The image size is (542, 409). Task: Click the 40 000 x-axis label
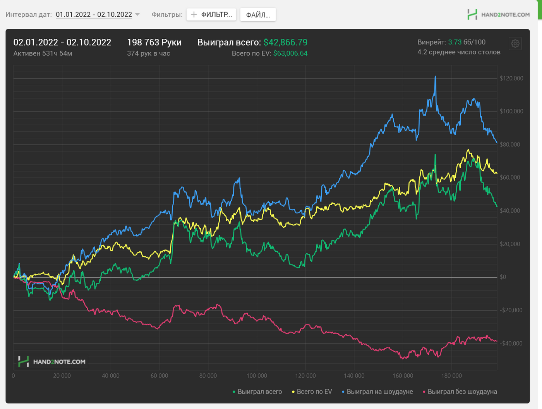click(111, 376)
